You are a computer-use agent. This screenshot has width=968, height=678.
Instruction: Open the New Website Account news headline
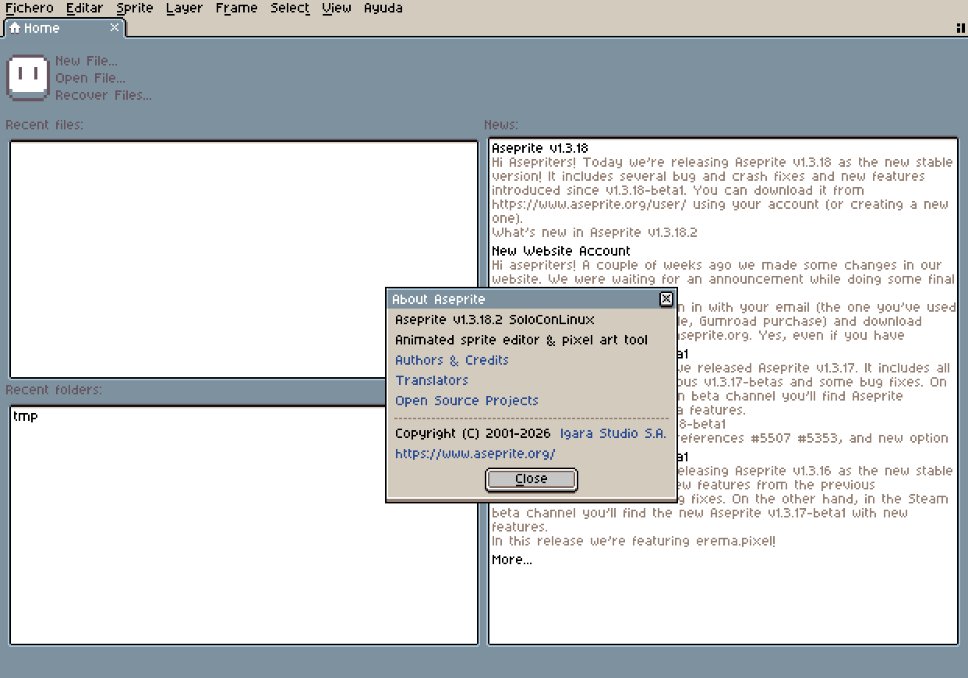click(x=561, y=251)
